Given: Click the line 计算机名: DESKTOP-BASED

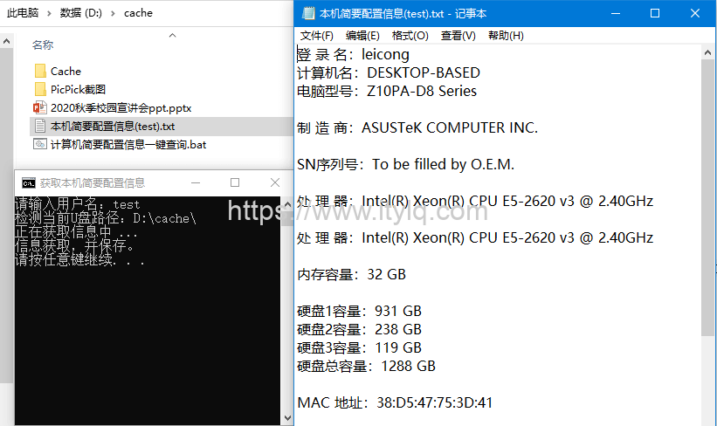Looking at the screenshot, I should click(x=389, y=72).
